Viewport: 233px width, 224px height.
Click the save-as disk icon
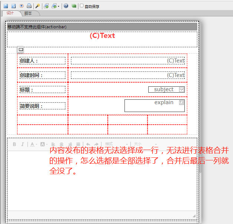14,6
